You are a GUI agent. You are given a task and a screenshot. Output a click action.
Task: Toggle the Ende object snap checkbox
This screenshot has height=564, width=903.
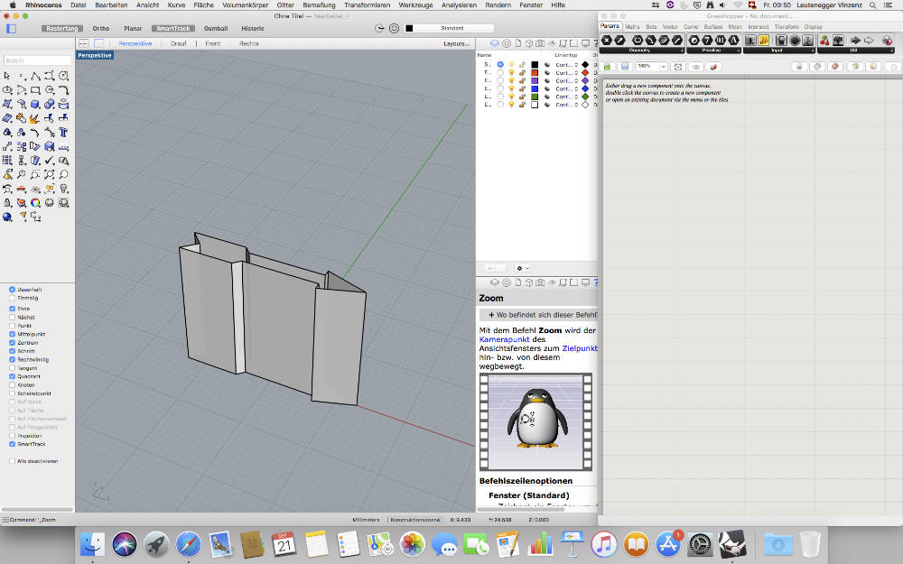pos(12,309)
